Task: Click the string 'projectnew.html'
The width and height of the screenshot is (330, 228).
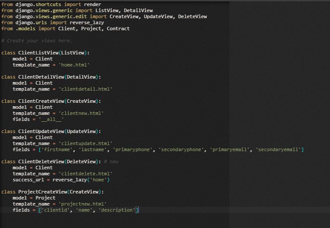Action: pos(83,204)
